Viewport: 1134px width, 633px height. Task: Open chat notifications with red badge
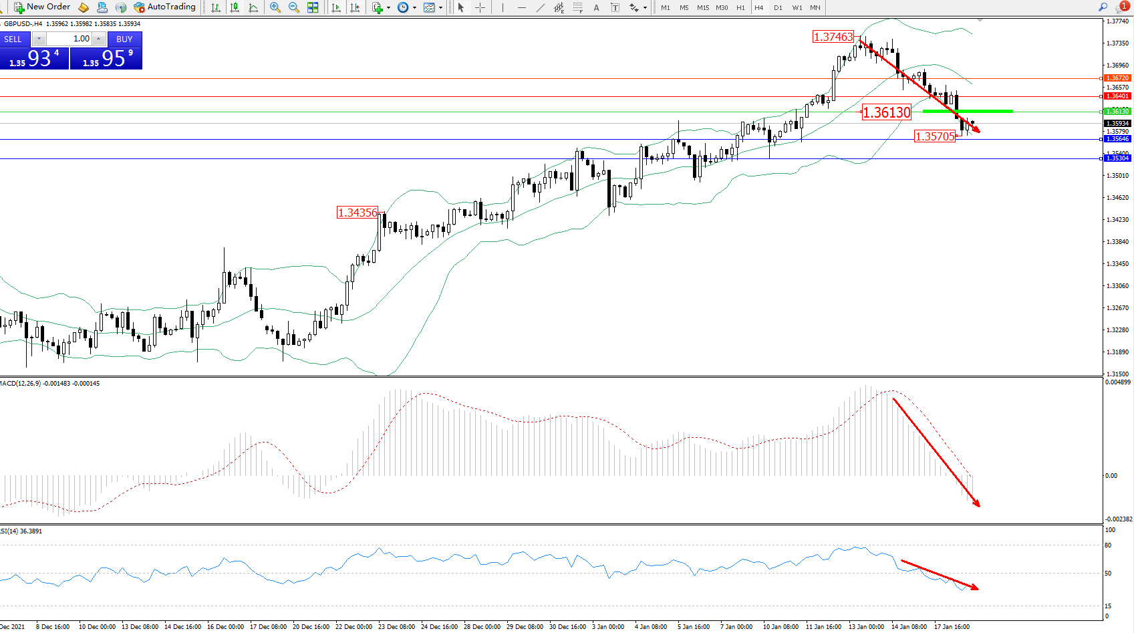pyautogui.click(x=1121, y=7)
